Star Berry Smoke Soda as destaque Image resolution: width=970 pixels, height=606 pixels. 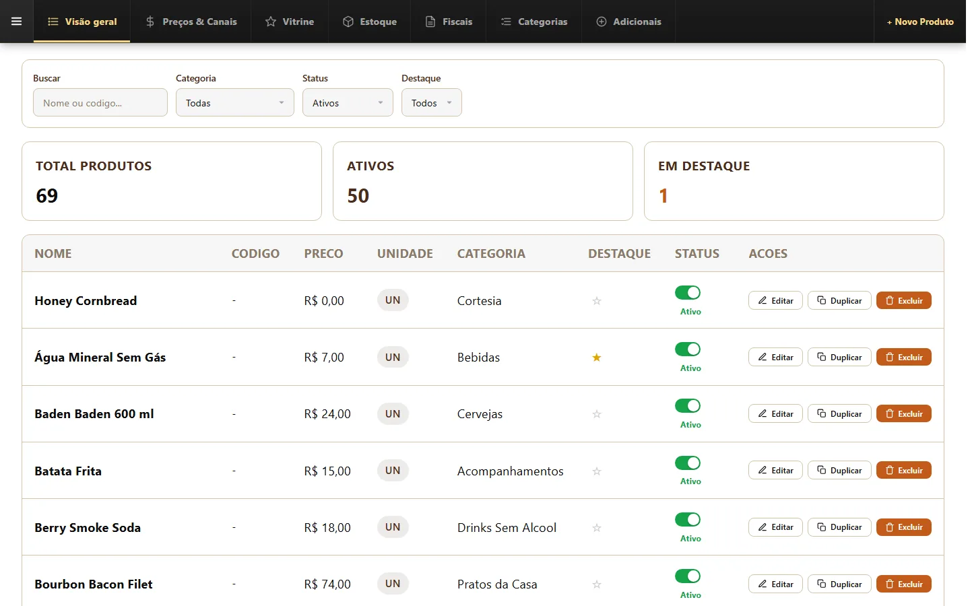click(x=597, y=528)
